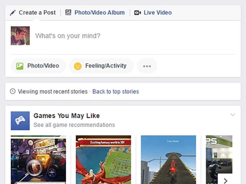
Task: Select the Live Video camera icon
Action: tap(137, 12)
